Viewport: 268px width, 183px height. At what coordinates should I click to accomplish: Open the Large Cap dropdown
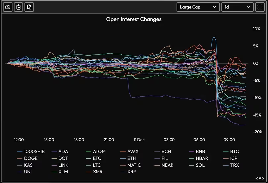198,7
